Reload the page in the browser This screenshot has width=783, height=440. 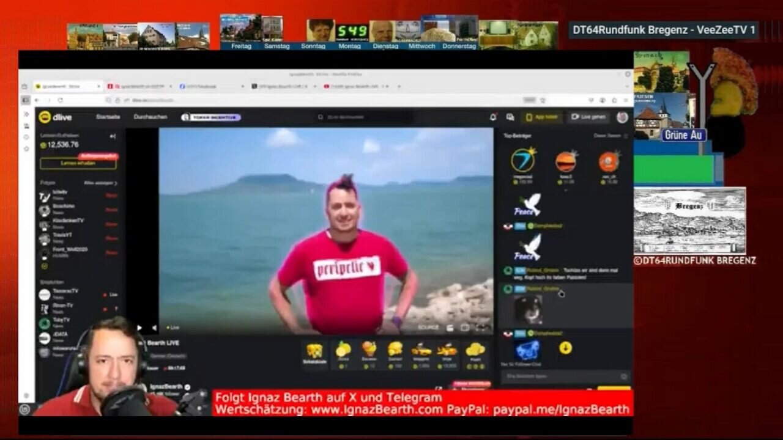click(x=59, y=100)
